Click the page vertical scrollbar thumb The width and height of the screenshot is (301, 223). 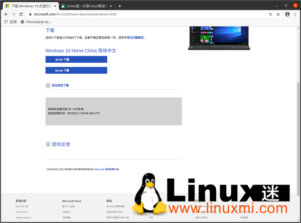click(298, 139)
